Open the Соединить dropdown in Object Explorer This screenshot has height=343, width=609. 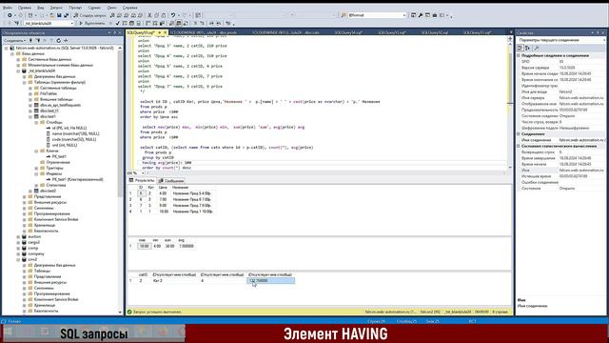tap(15, 40)
